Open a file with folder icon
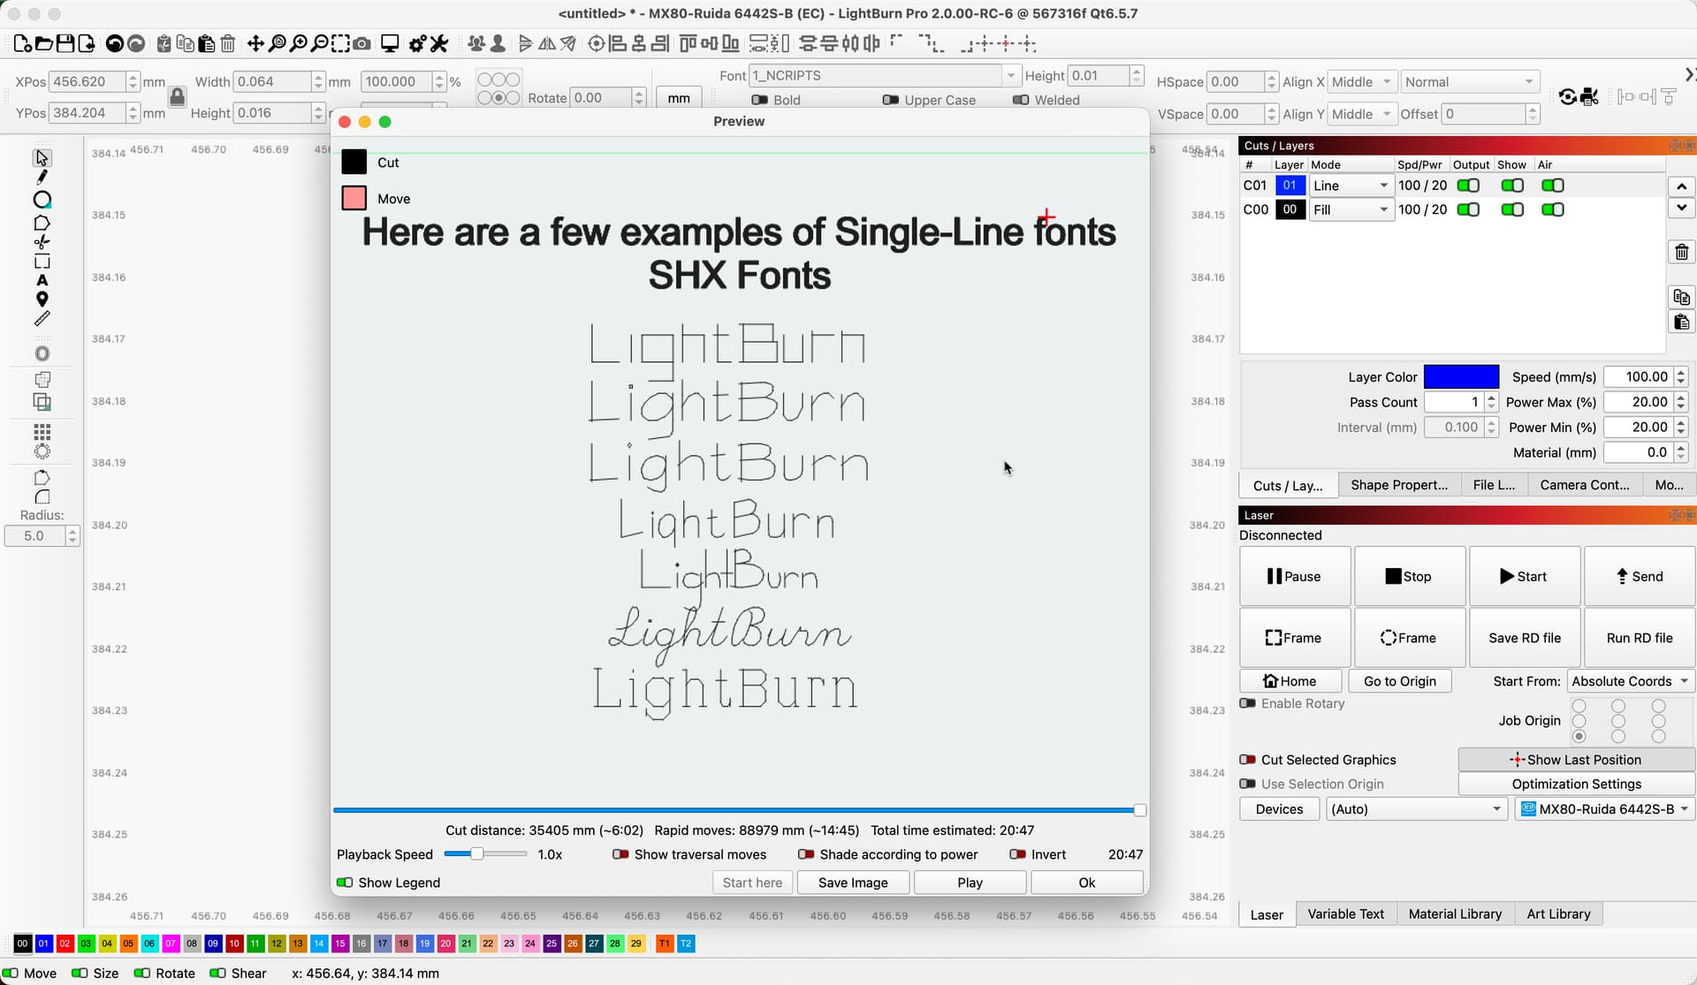The height and width of the screenshot is (985, 1697). click(44, 43)
